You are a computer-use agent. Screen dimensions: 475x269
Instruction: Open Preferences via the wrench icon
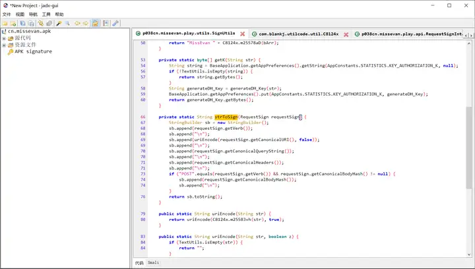pyautogui.click(x=115, y=23)
